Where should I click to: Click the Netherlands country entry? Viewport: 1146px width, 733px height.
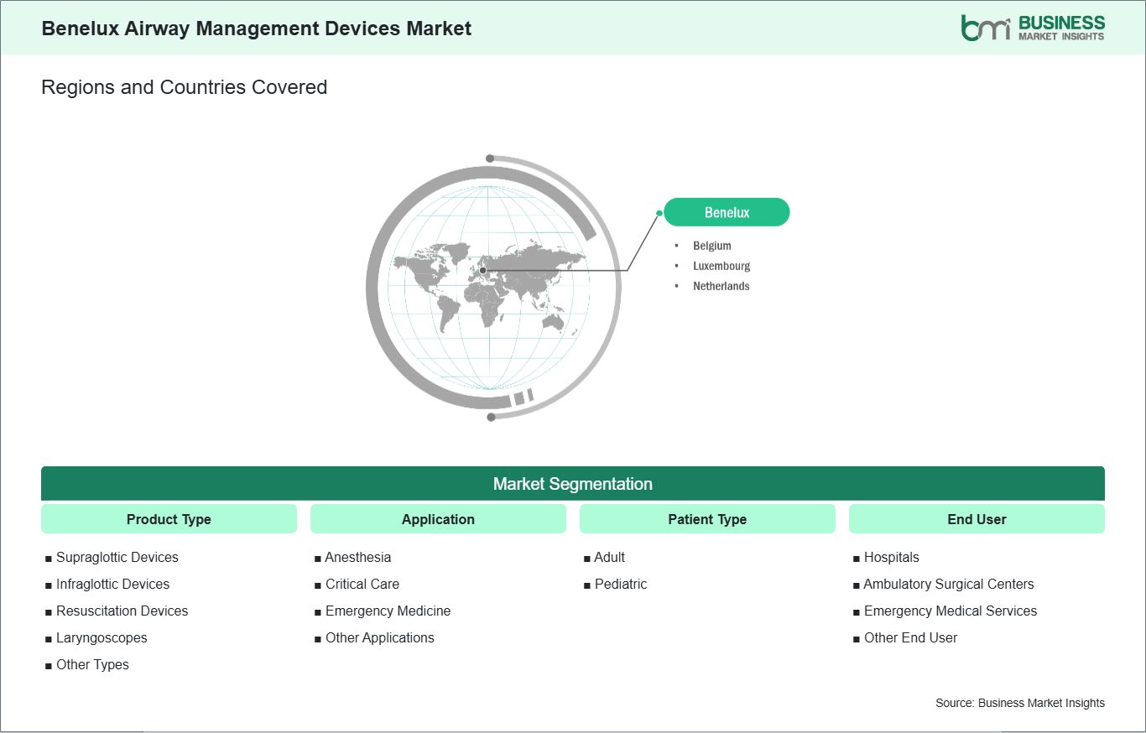click(721, 286)
